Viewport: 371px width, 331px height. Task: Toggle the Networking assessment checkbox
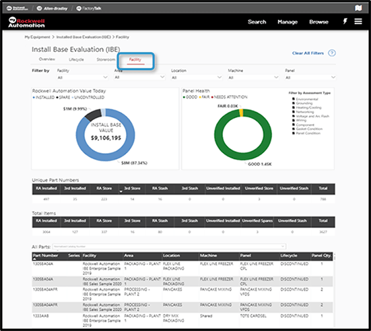click(294, 112)
